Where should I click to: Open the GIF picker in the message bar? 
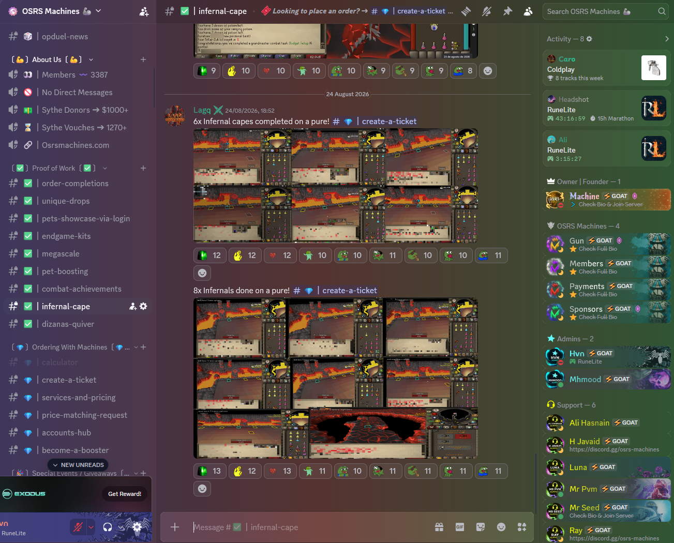click(460, 527)
